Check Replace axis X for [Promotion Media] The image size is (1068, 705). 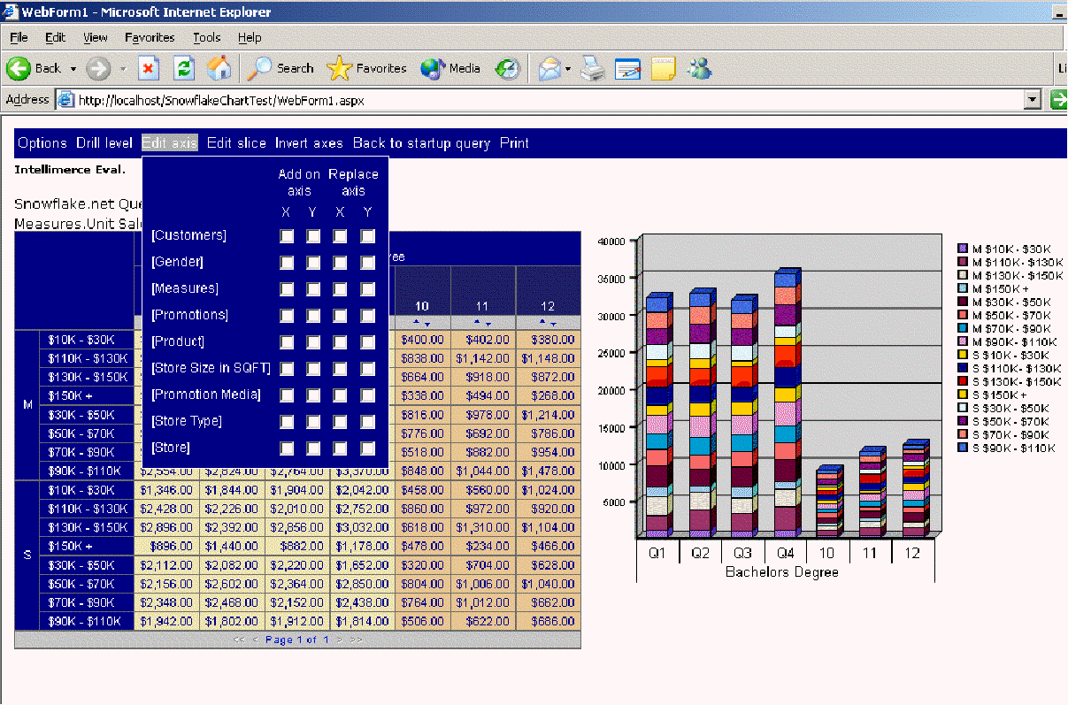click(341, 395)
